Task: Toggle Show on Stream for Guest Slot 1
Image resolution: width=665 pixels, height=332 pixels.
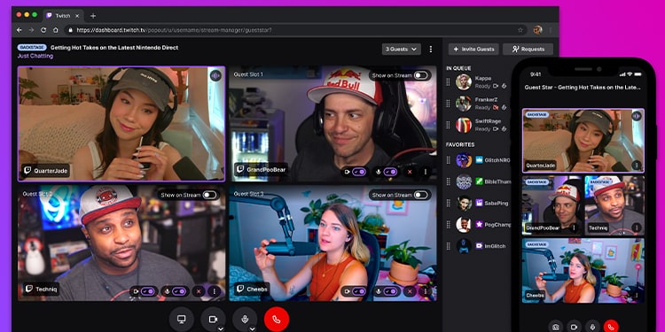Action: pos(421,75)
